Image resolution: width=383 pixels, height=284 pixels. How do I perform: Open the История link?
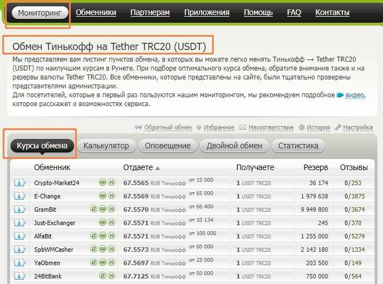tap(318, 127)
